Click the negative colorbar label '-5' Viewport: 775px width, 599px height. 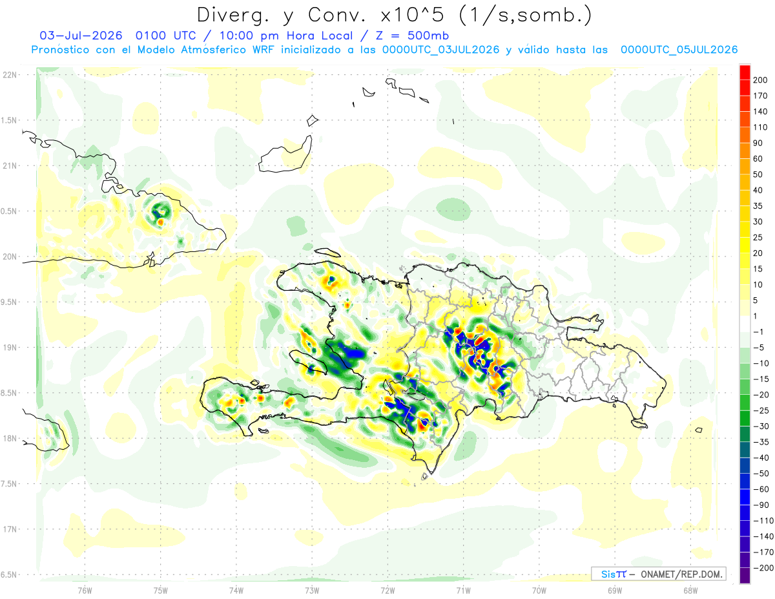point(758,347)
